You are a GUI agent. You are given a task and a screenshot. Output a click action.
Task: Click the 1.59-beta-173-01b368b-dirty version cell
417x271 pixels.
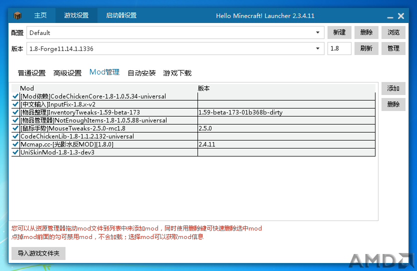coord(286,112)
